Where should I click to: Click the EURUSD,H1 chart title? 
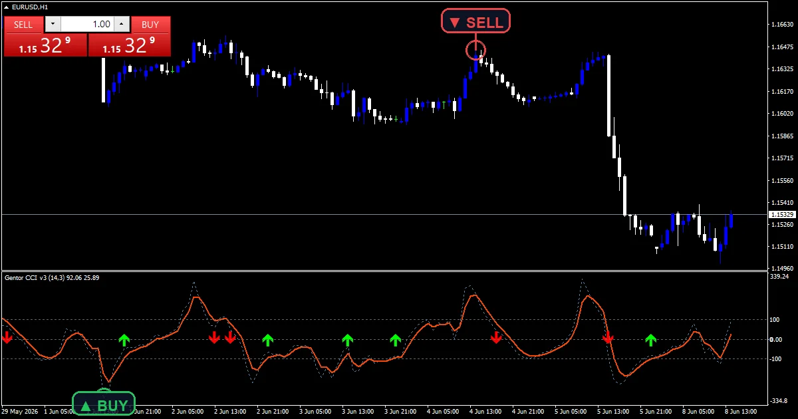click(30, 7)
